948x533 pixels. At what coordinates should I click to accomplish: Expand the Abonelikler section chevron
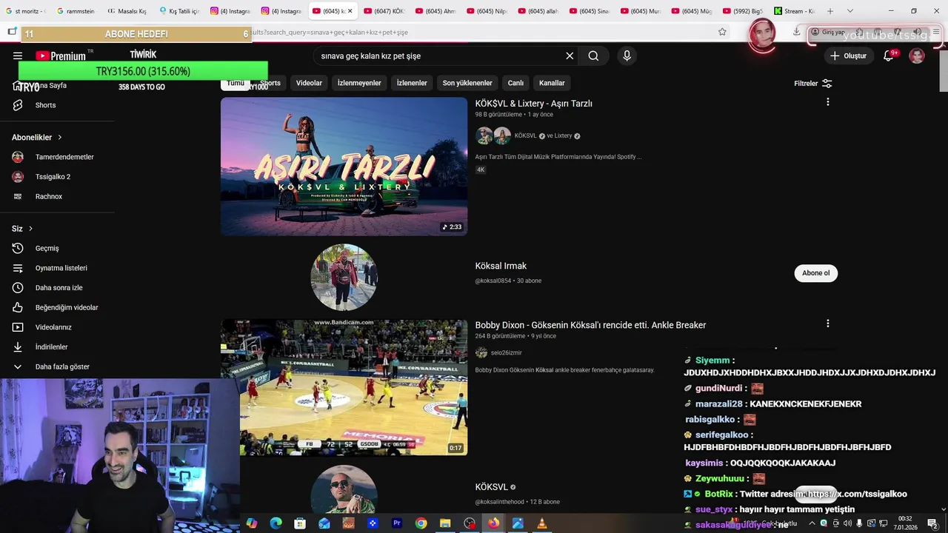(x=60, y=137)
